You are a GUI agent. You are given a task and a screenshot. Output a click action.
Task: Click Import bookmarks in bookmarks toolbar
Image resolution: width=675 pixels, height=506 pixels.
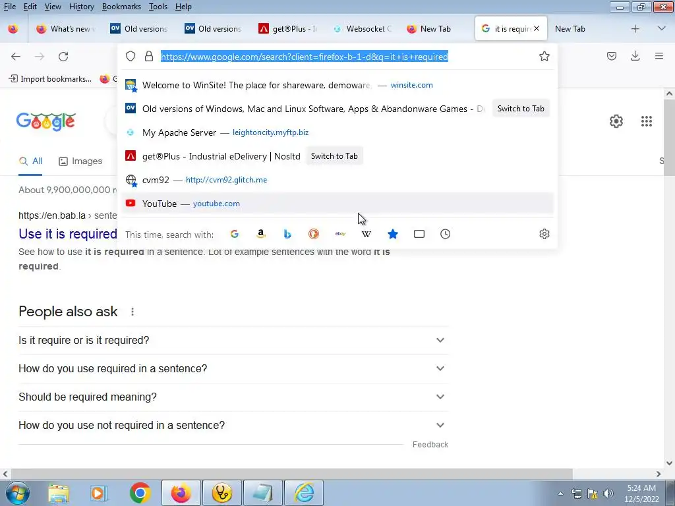(50, 79)
